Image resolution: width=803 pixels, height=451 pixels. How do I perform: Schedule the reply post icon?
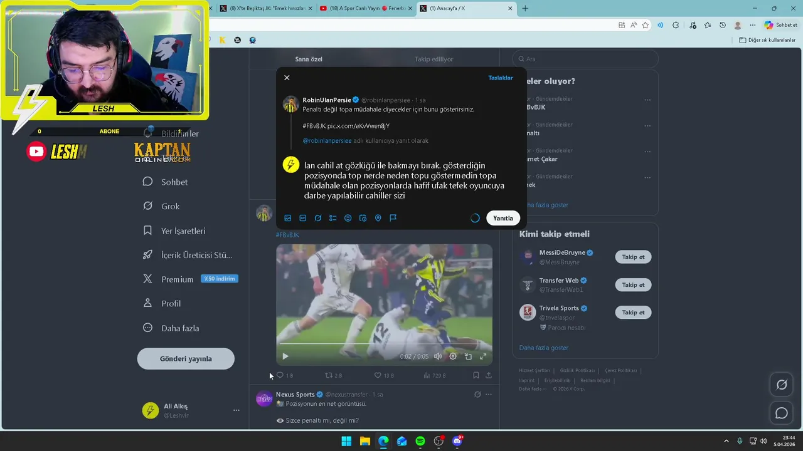click(x=363, y=218)
